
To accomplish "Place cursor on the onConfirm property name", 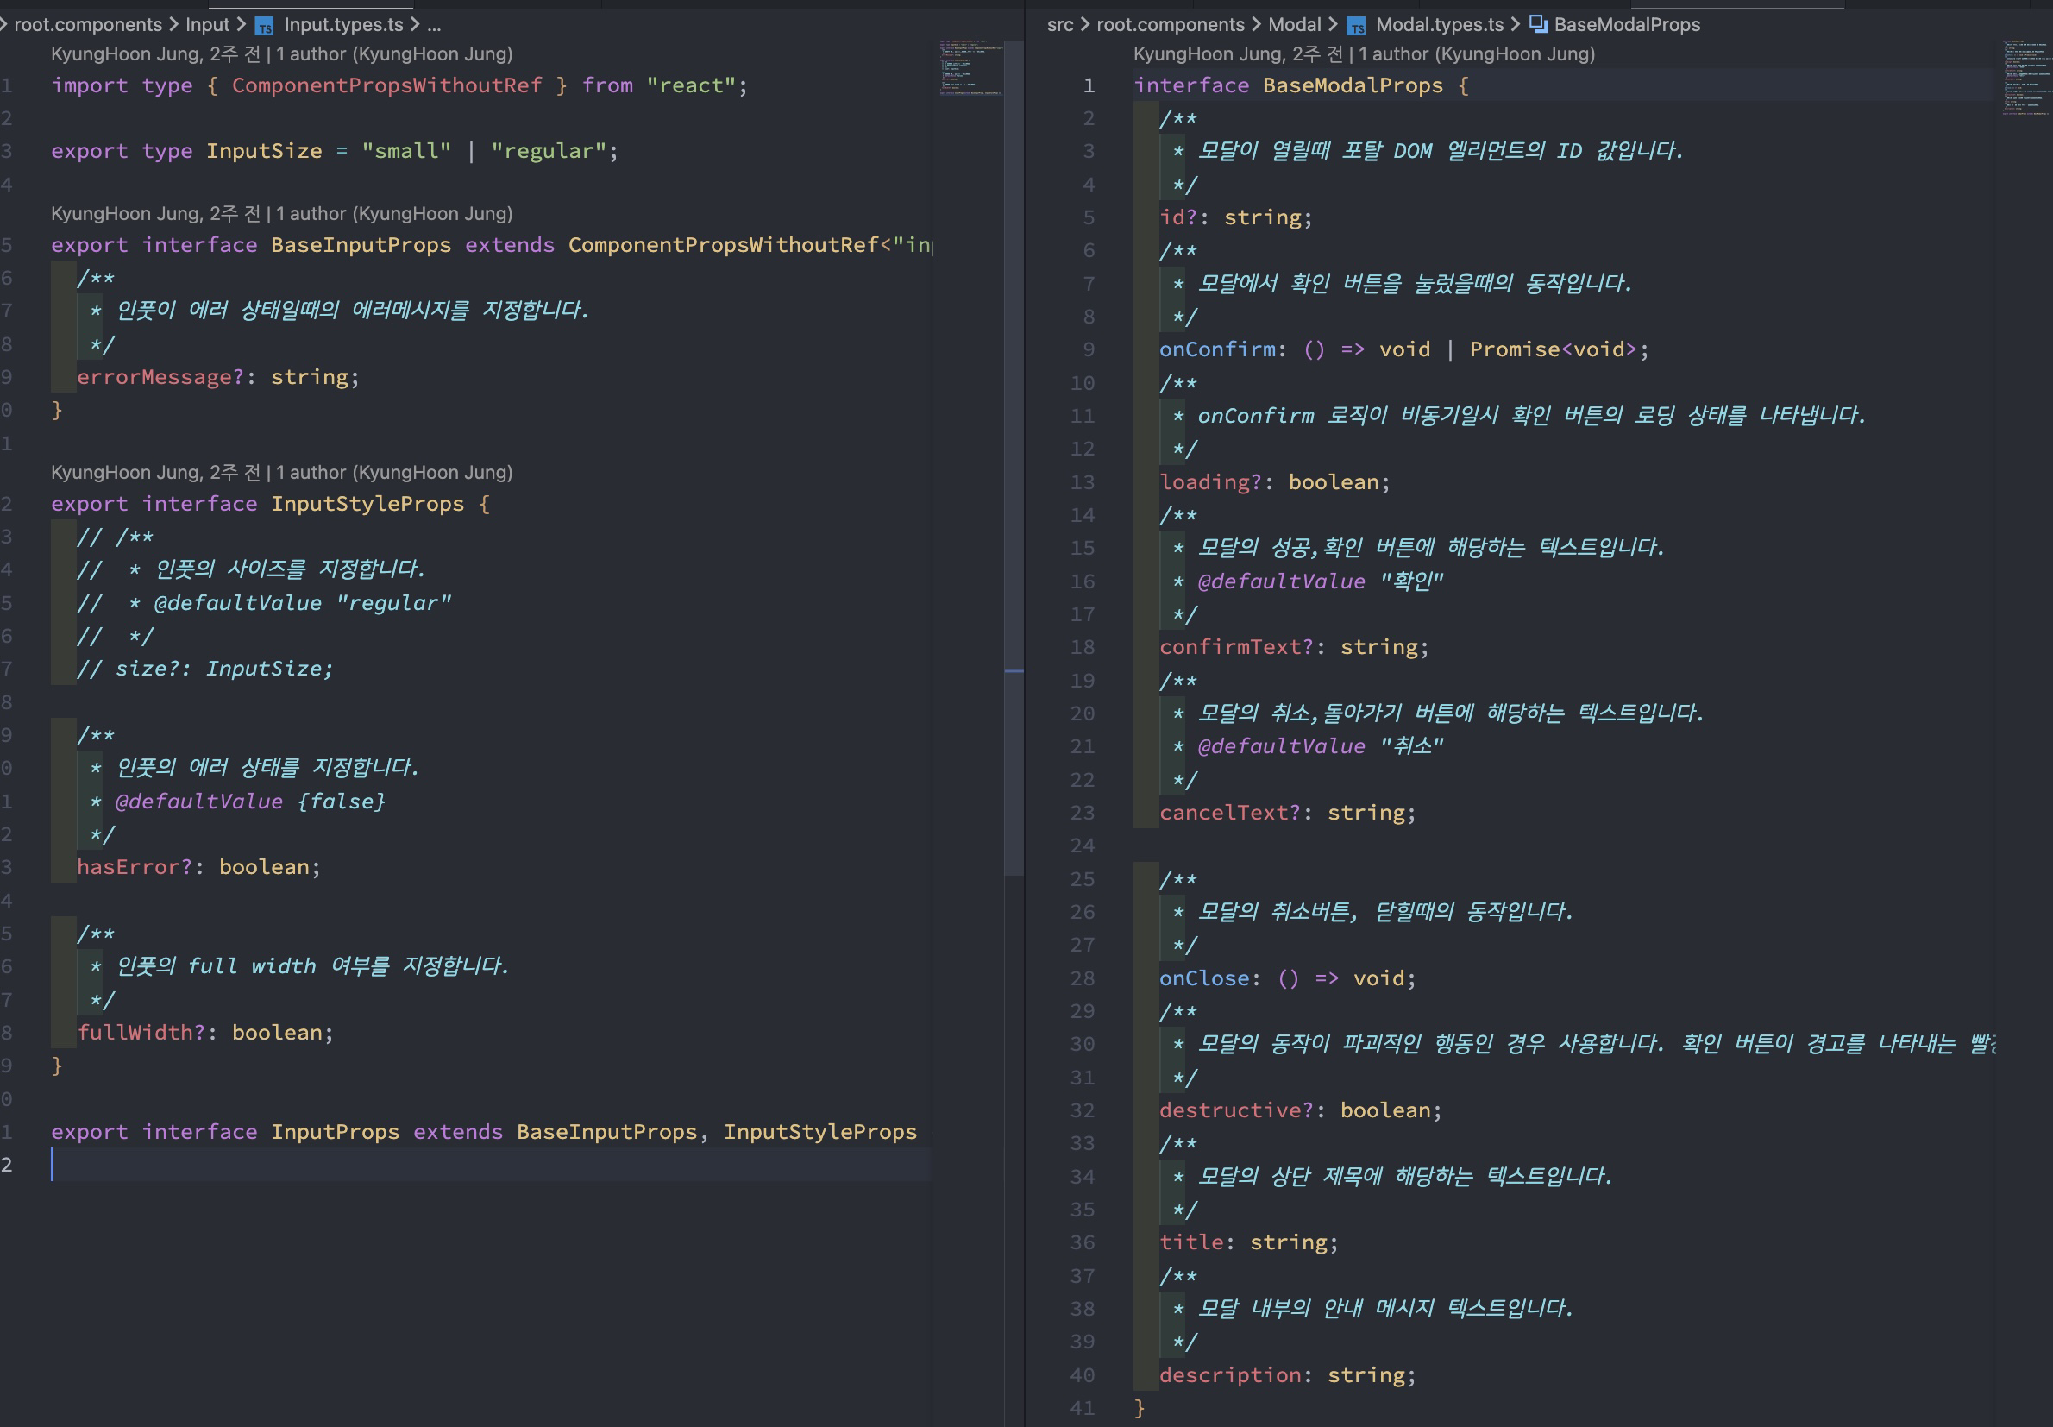I will 1216,349.
